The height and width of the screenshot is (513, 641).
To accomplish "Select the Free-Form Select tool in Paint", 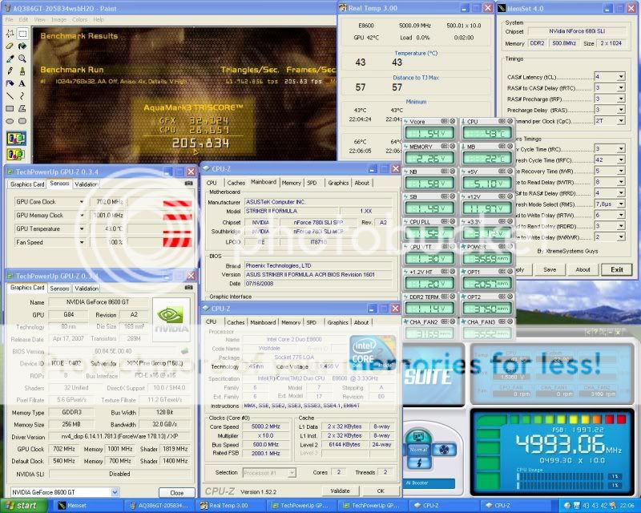I will click(x=10, y=34).
